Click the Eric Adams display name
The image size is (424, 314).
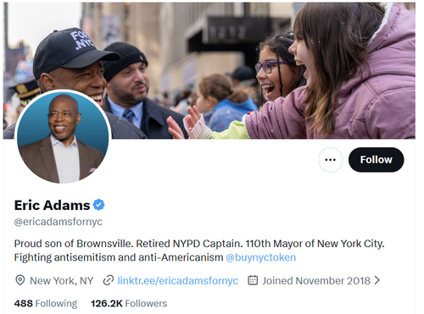[52, 205]
